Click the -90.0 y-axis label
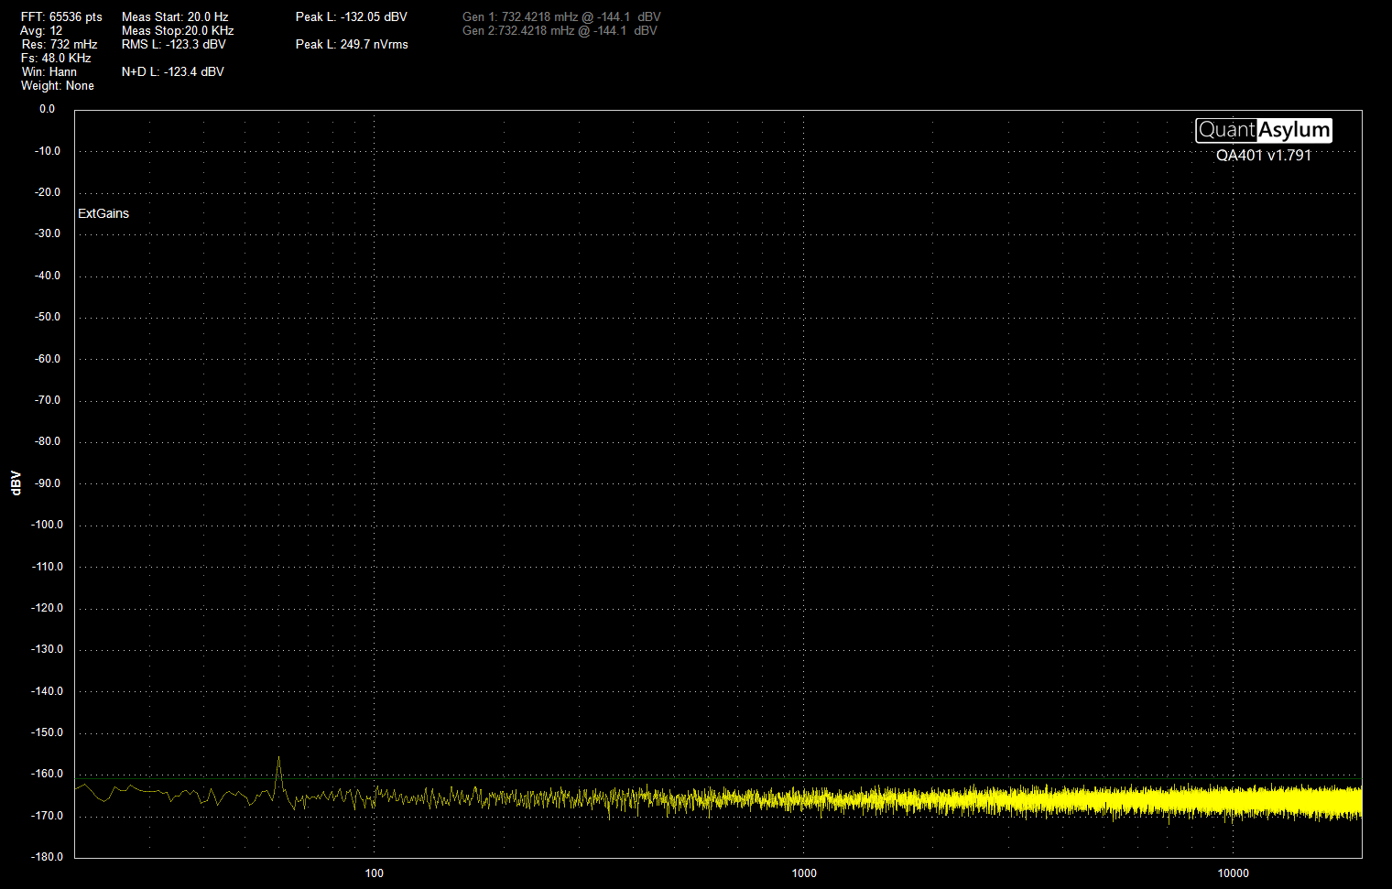 click(48, 483)
